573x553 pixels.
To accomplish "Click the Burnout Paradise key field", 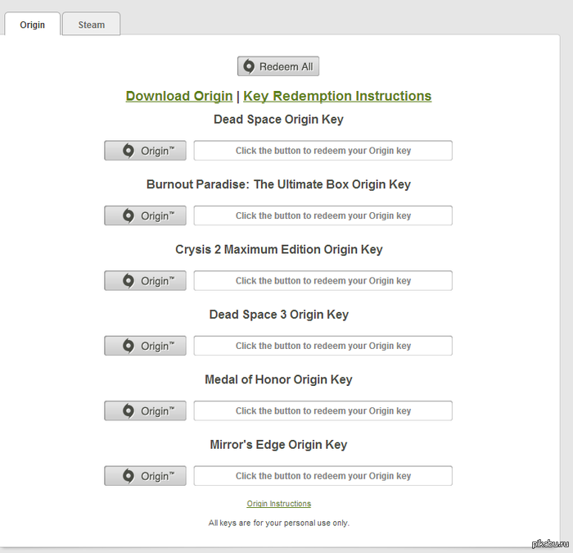I will click(323, 215).
